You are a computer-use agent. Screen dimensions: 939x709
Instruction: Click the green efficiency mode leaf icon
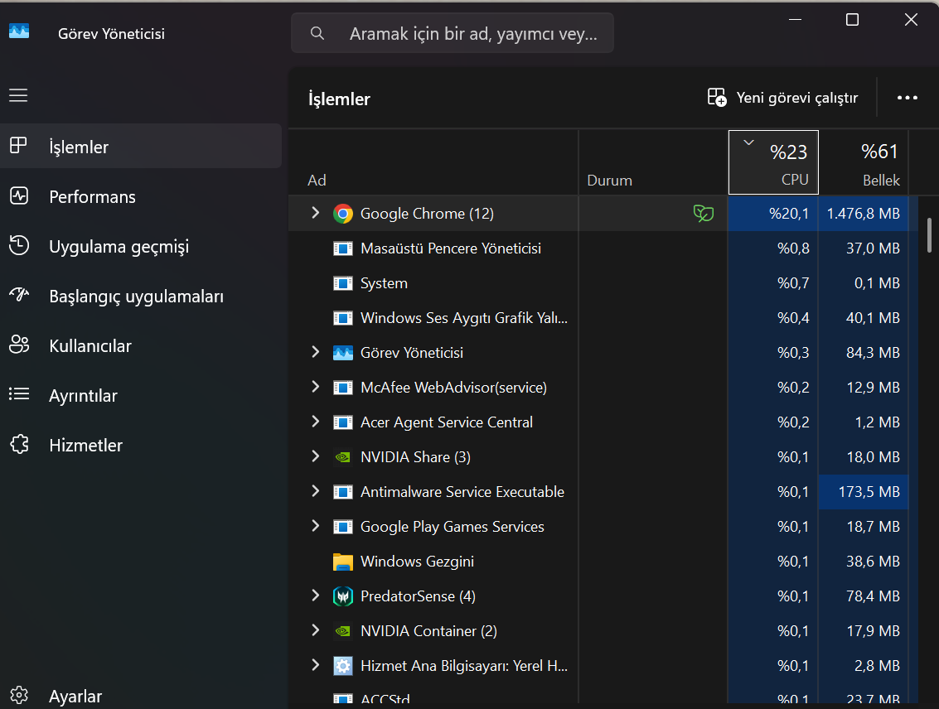coord(704,213)
